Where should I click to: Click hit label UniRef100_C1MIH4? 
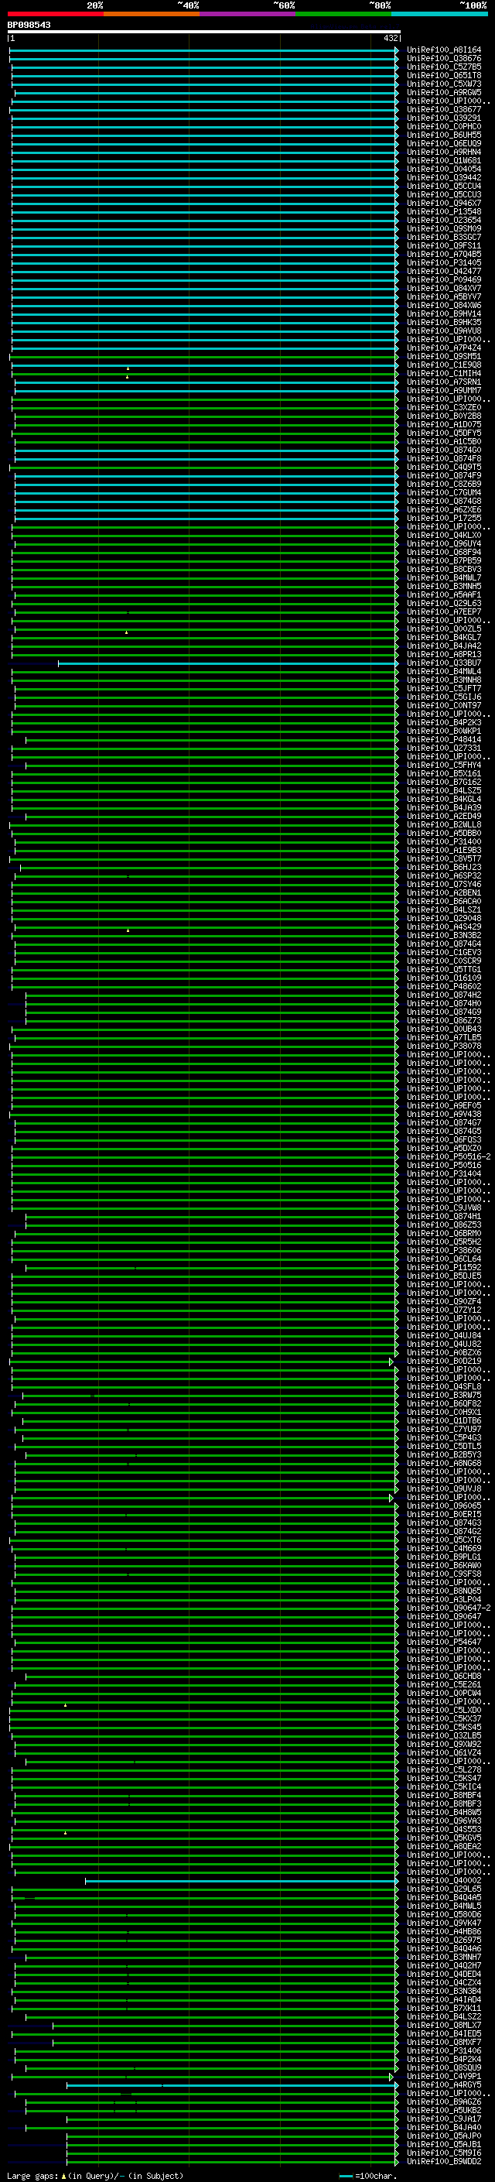pyautogui.click(x=443, y=374)
